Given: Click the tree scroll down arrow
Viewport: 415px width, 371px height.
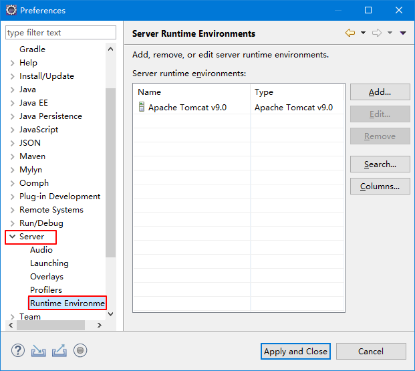Looking at the screenshot, I should tap(111, 314).
